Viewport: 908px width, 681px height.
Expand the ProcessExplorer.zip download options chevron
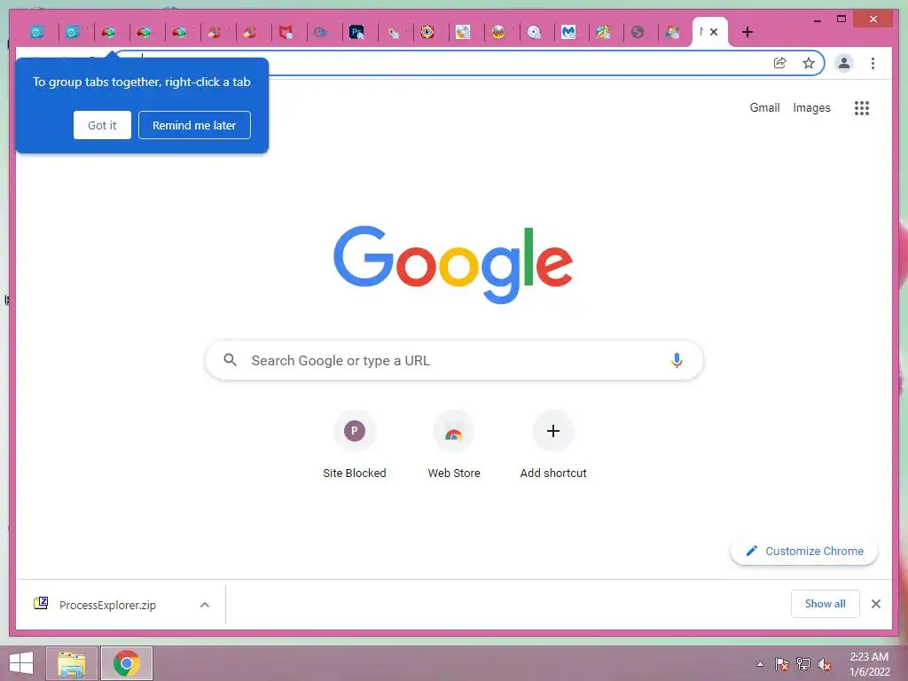[205, 605]
